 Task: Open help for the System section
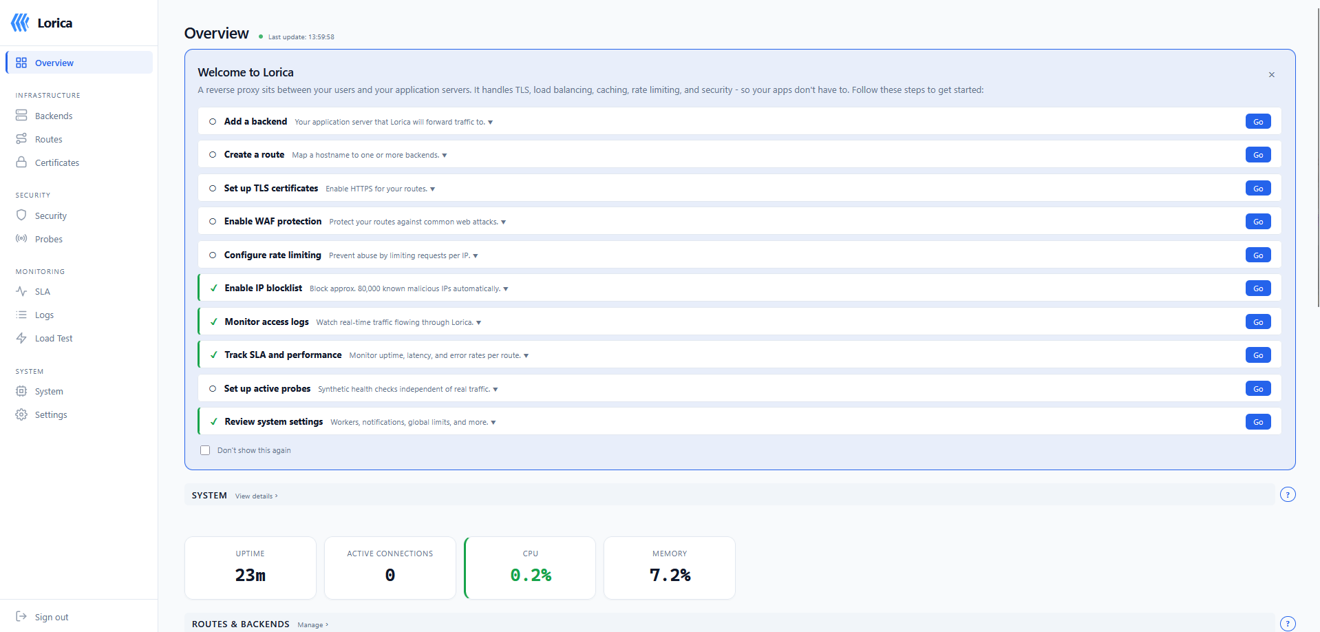coord(1288,494)
